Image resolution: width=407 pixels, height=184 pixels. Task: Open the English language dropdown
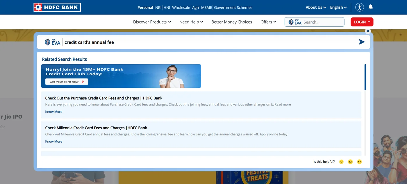pyautogui.click(x=338, y=8)
